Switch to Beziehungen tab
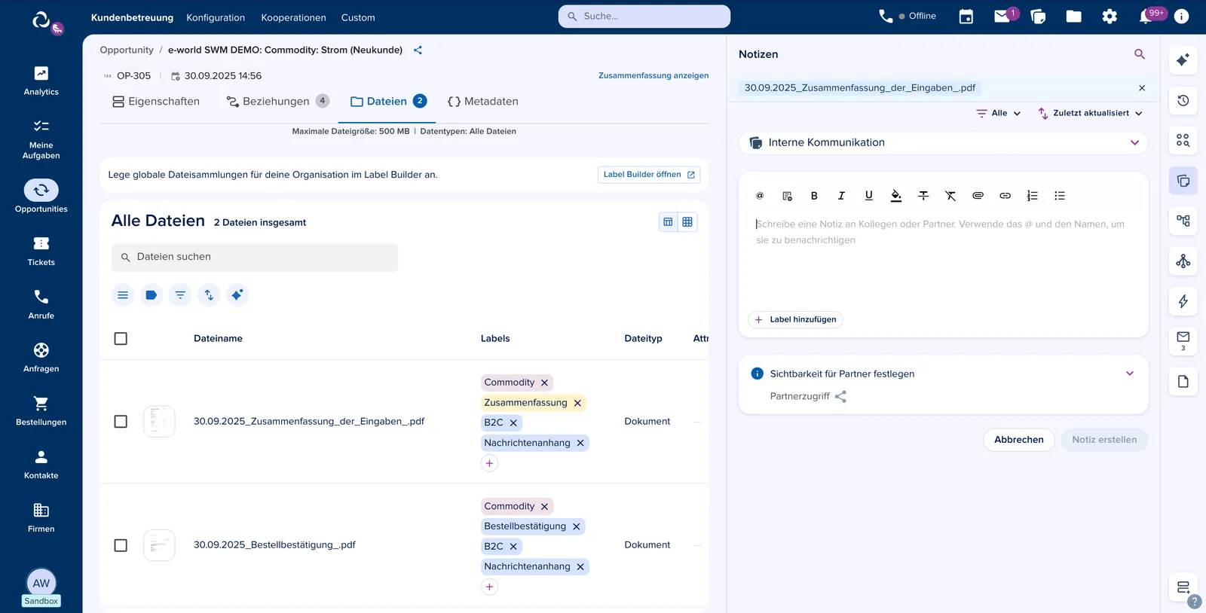 277,102
